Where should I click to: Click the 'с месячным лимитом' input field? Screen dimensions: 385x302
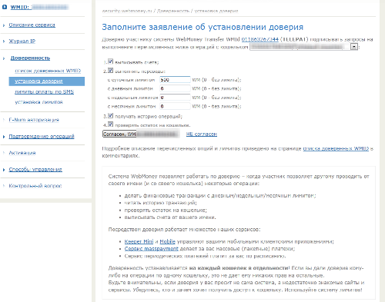[175, 106]
